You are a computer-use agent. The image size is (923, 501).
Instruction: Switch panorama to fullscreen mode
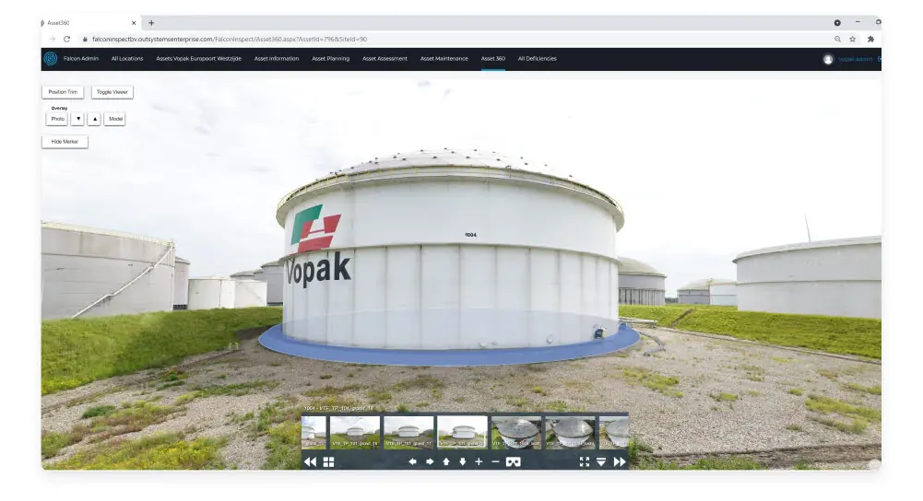pyautogui.click(x=585, y=462)
